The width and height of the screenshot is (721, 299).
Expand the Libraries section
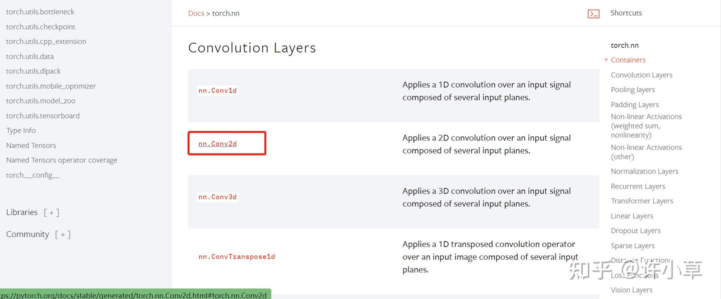[52, 212]
